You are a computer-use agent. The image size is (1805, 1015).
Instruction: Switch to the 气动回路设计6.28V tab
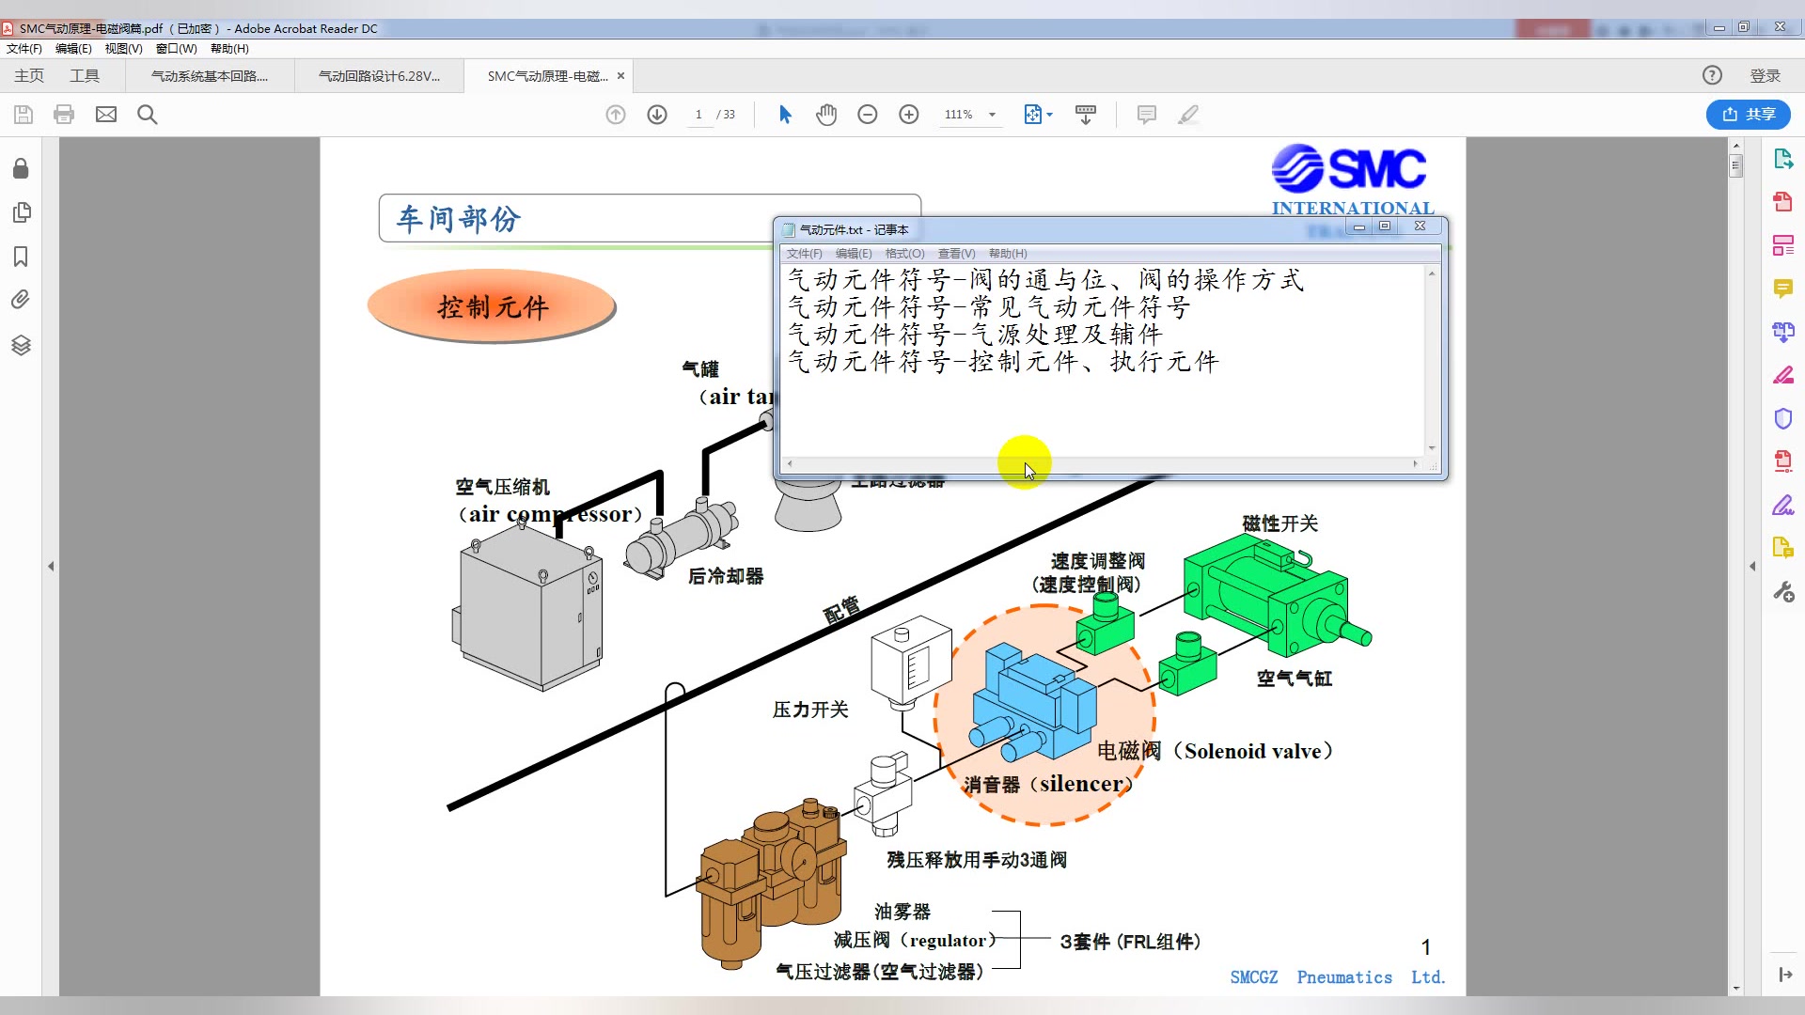coord(379,76)
